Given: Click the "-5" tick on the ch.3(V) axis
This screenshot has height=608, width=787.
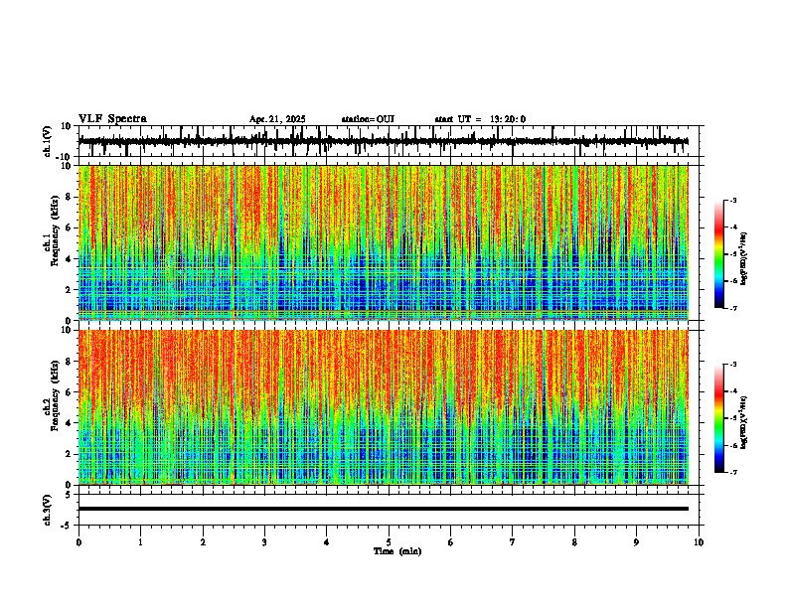Looking at the screenshot, I should coord(67,526).
